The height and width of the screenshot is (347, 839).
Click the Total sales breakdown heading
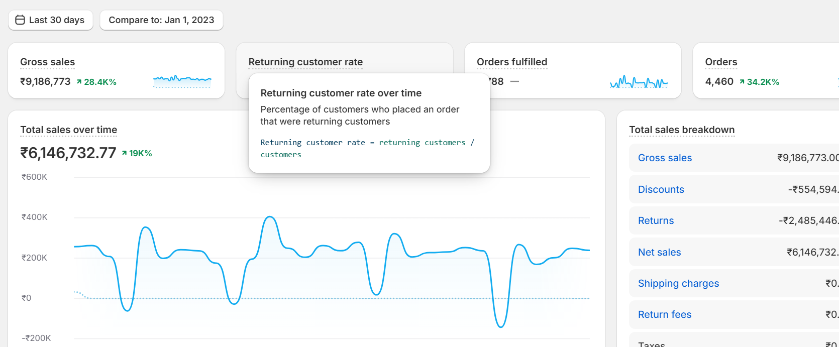pos(682,130)
